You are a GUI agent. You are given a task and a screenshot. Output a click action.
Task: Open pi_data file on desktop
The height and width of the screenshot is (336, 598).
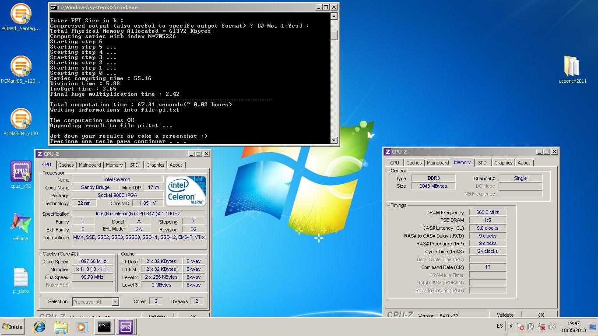pyautogui.click(x=21, y=280)
